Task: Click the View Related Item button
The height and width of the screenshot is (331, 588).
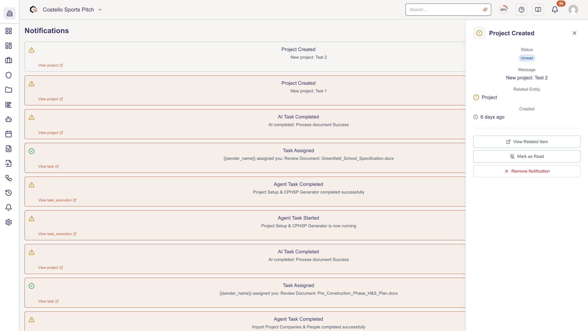Action: point(527,142)
